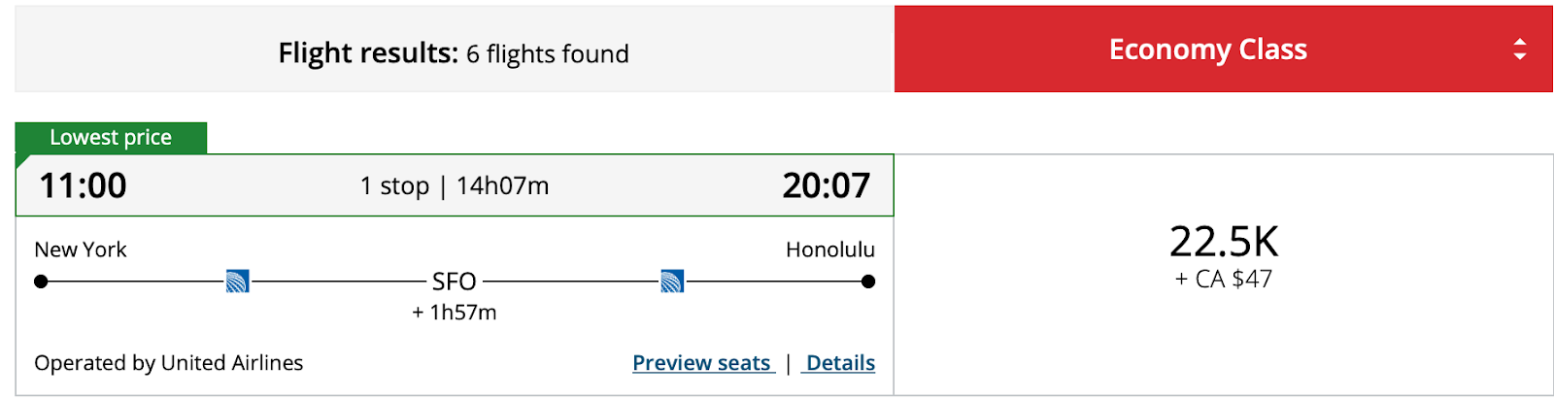The width and height of the screenshot is (1554, 399).
Task: Click the 11:00 departure time
Action: click(83, 185)
